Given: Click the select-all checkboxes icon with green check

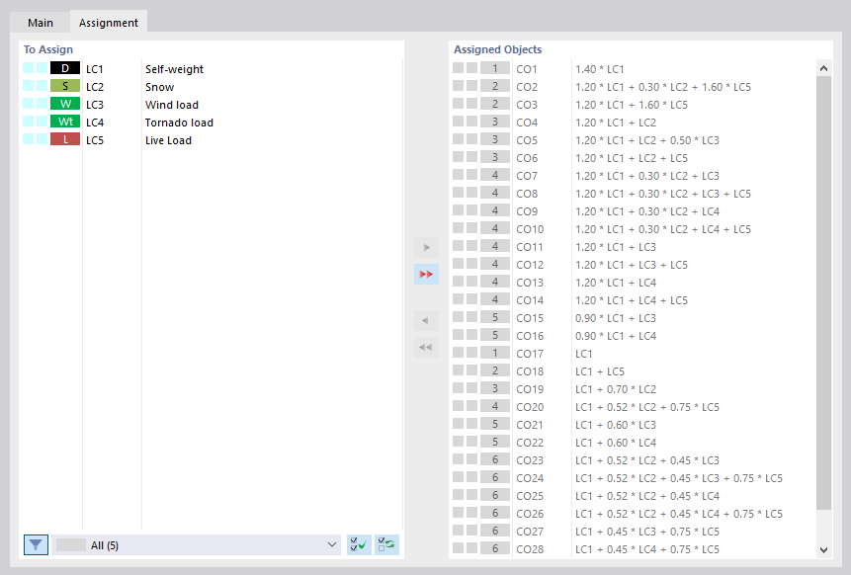Looking at the screenshot, I should [359, 544].
